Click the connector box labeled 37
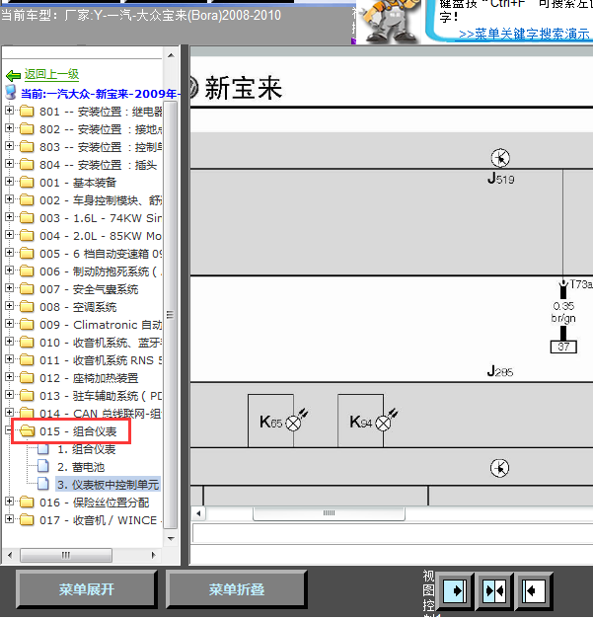593x620 pixels. click(x=563, y=347)
